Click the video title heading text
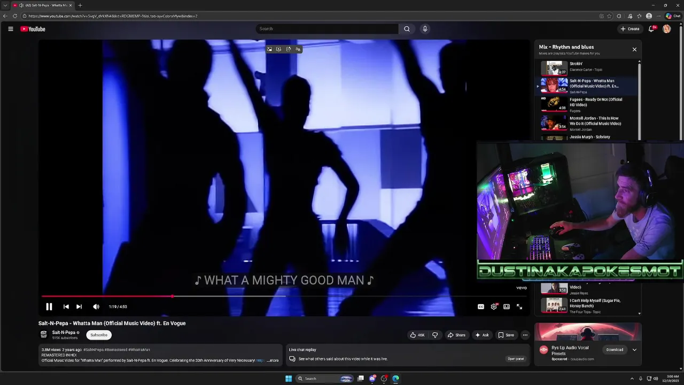The image size is (684, 385). tap(112, 323)
